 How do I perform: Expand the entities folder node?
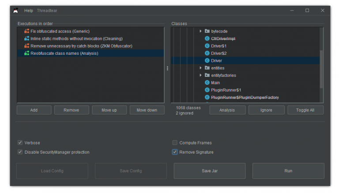(x=200, y=68)
